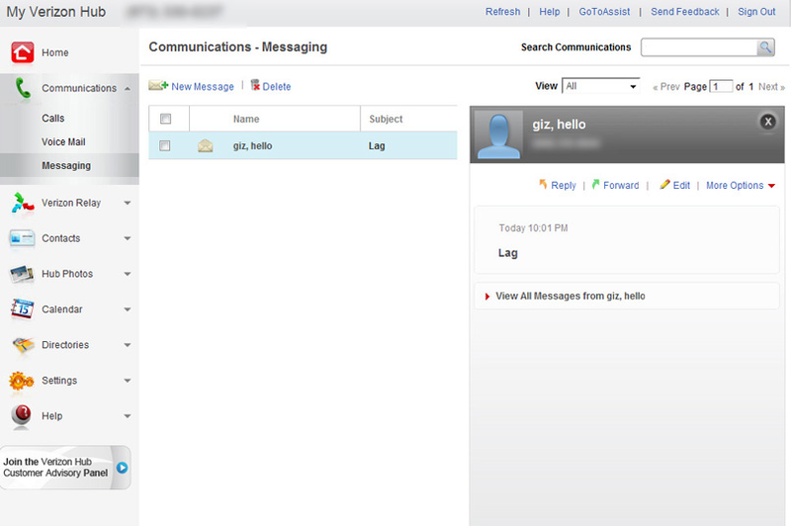Screen dimensions: 791x526
Task: Close the giz, hello message panel
Action: click(x=768, y=122)
